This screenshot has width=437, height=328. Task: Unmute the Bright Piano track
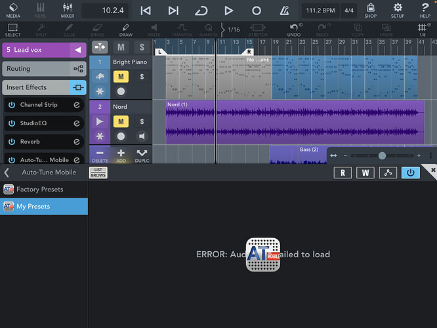tap(121, 77)
